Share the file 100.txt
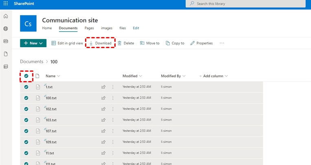The width and height of the screenshot is (311, 165). [103, 98]
